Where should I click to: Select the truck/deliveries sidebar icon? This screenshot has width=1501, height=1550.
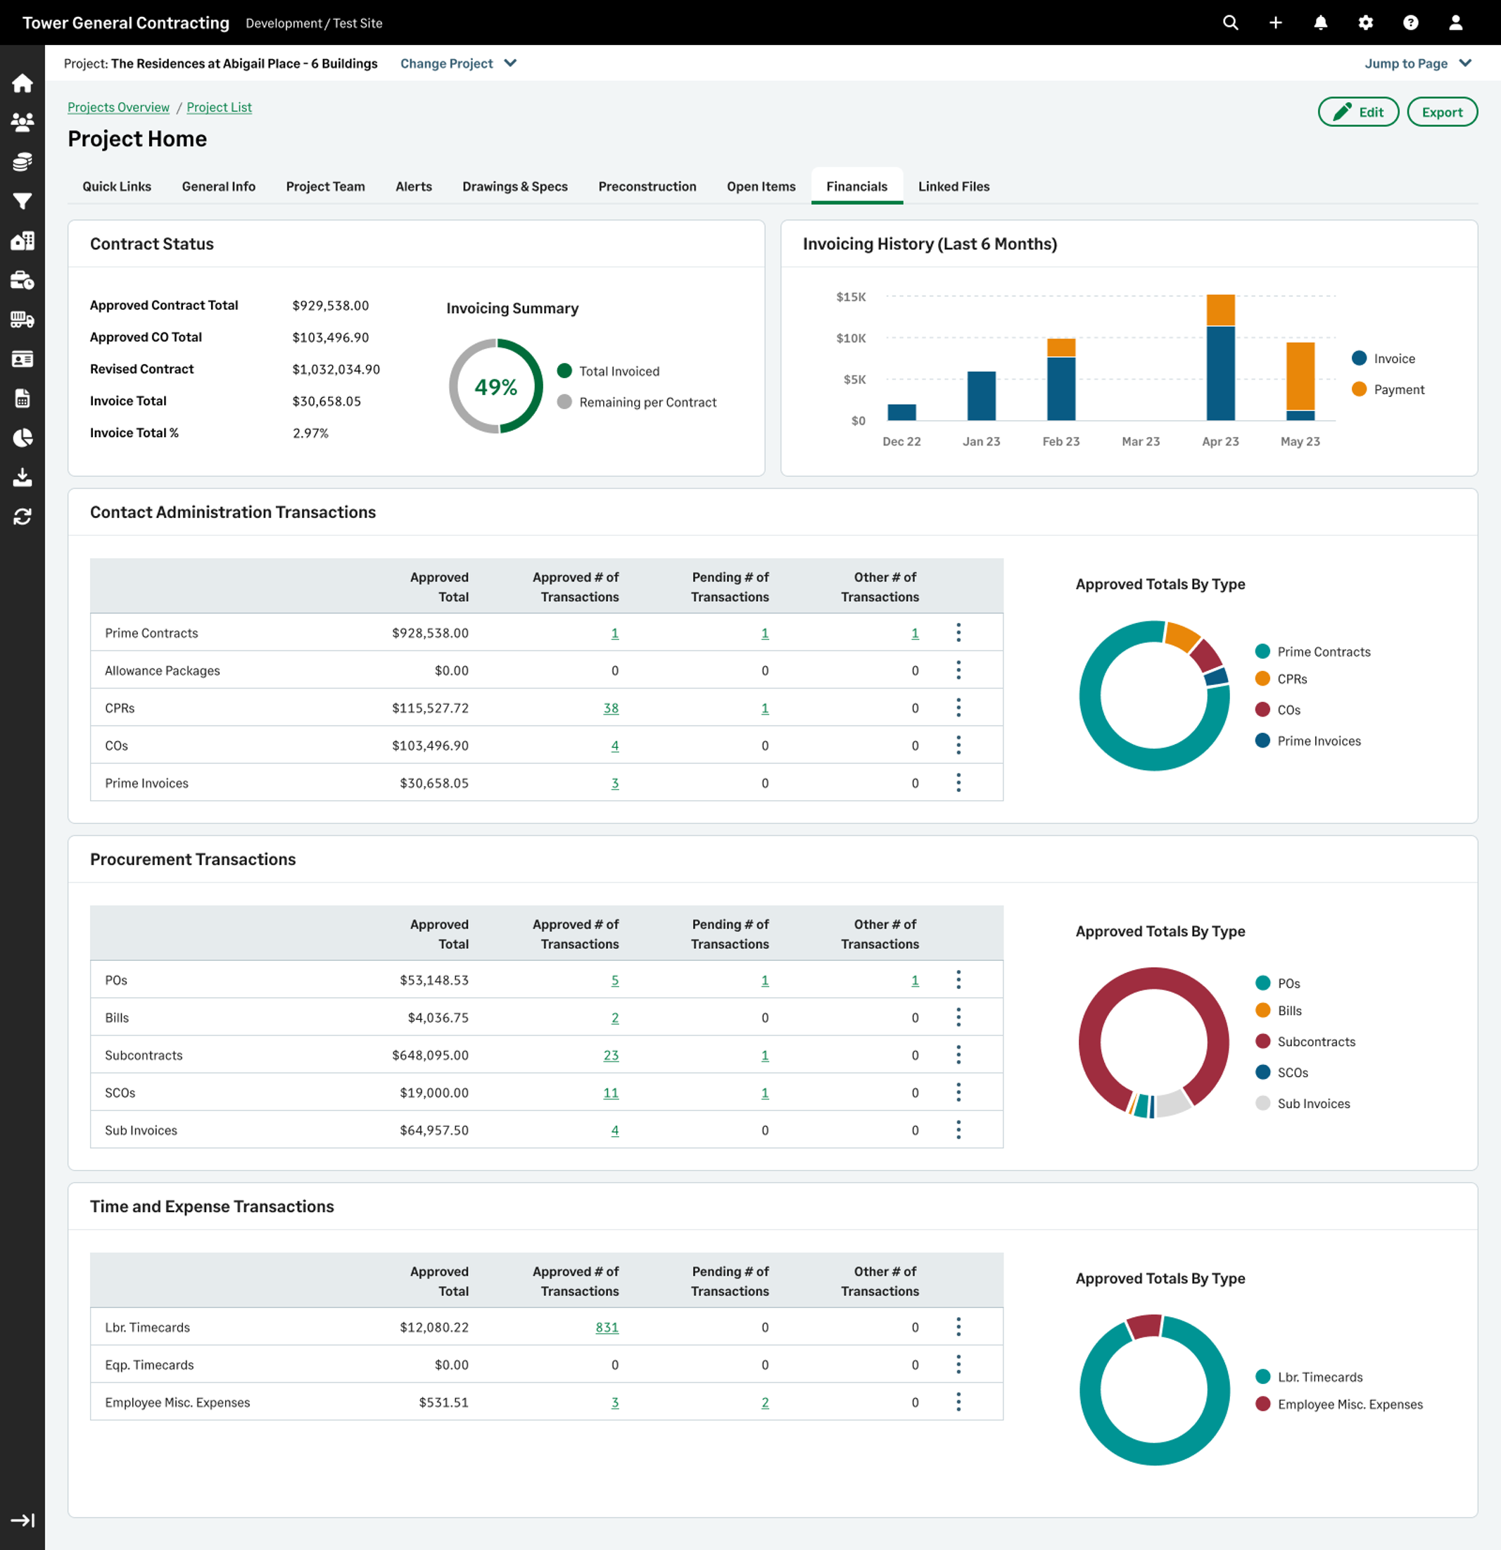pos(23,320)
